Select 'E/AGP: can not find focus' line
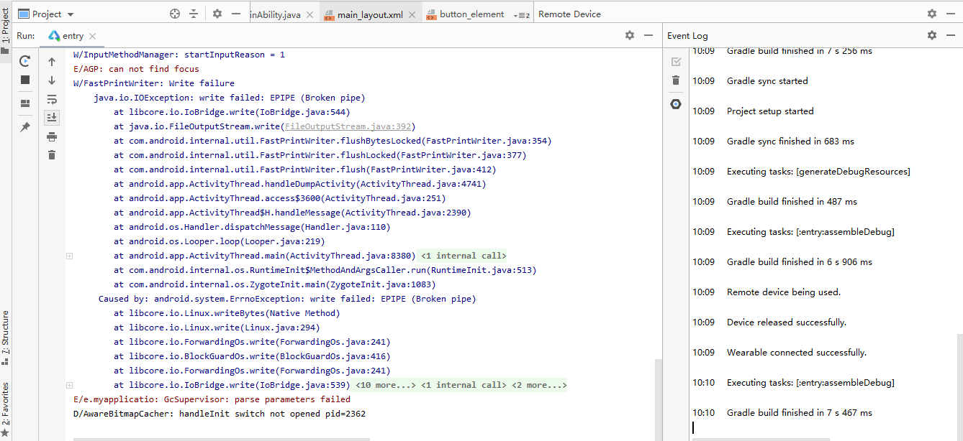963x441 pixels. point(136,69)
